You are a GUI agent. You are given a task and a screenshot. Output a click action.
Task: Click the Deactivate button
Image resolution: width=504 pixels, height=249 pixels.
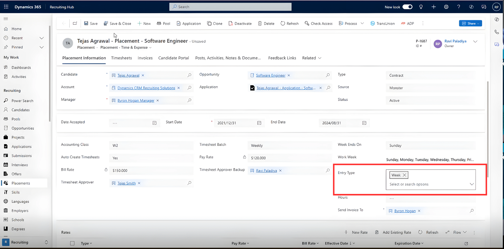240,23
